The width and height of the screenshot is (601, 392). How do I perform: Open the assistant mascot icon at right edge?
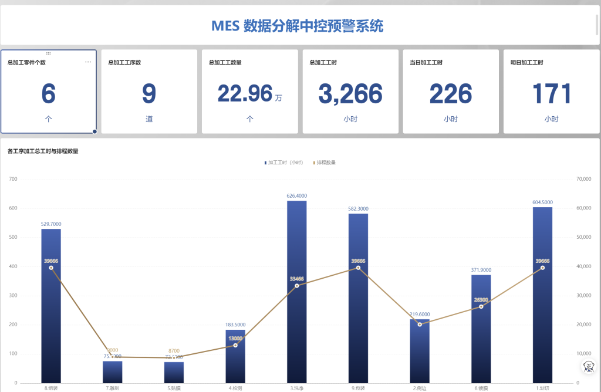589,366
